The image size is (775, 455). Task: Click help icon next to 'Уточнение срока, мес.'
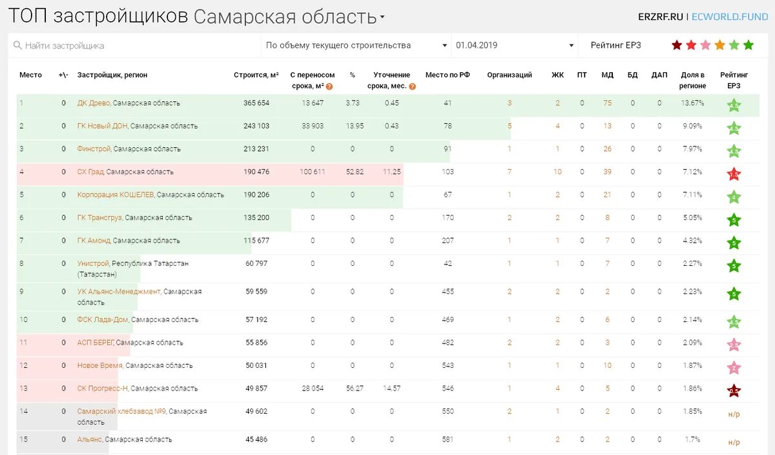tap(412, 86)
